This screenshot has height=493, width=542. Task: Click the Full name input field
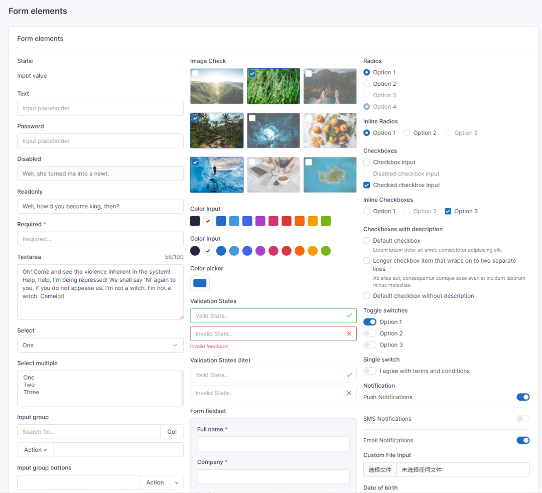pyautogui.click(x=274, y=443)
